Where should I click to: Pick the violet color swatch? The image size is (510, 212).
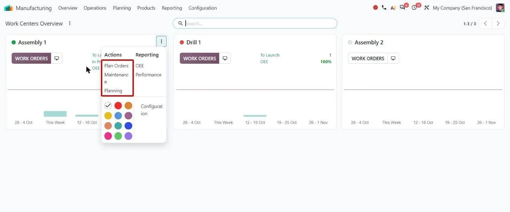pos(128,136)
